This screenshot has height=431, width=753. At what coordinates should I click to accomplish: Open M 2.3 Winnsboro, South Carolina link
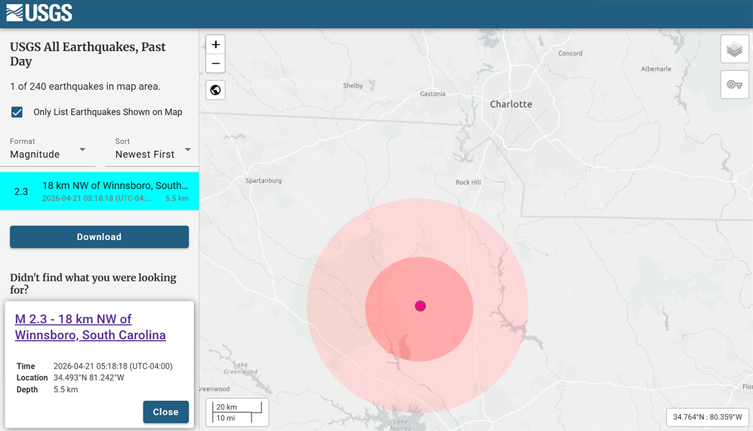[90, 327]
